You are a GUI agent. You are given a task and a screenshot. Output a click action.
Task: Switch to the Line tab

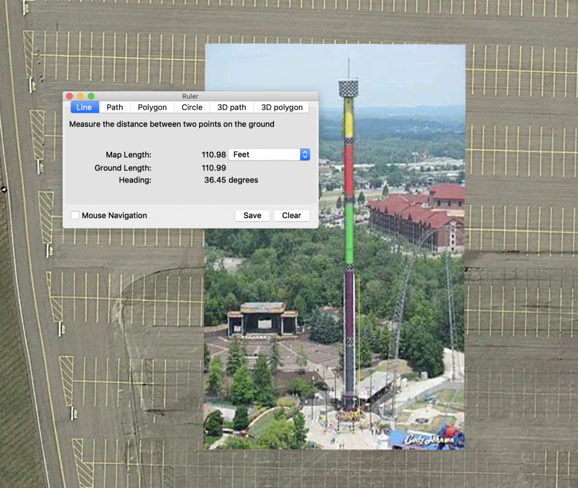pyautogui.click(x=84, y=107)
